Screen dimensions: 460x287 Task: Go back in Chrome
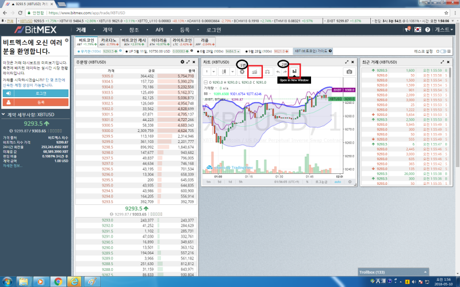pos(5,13)
